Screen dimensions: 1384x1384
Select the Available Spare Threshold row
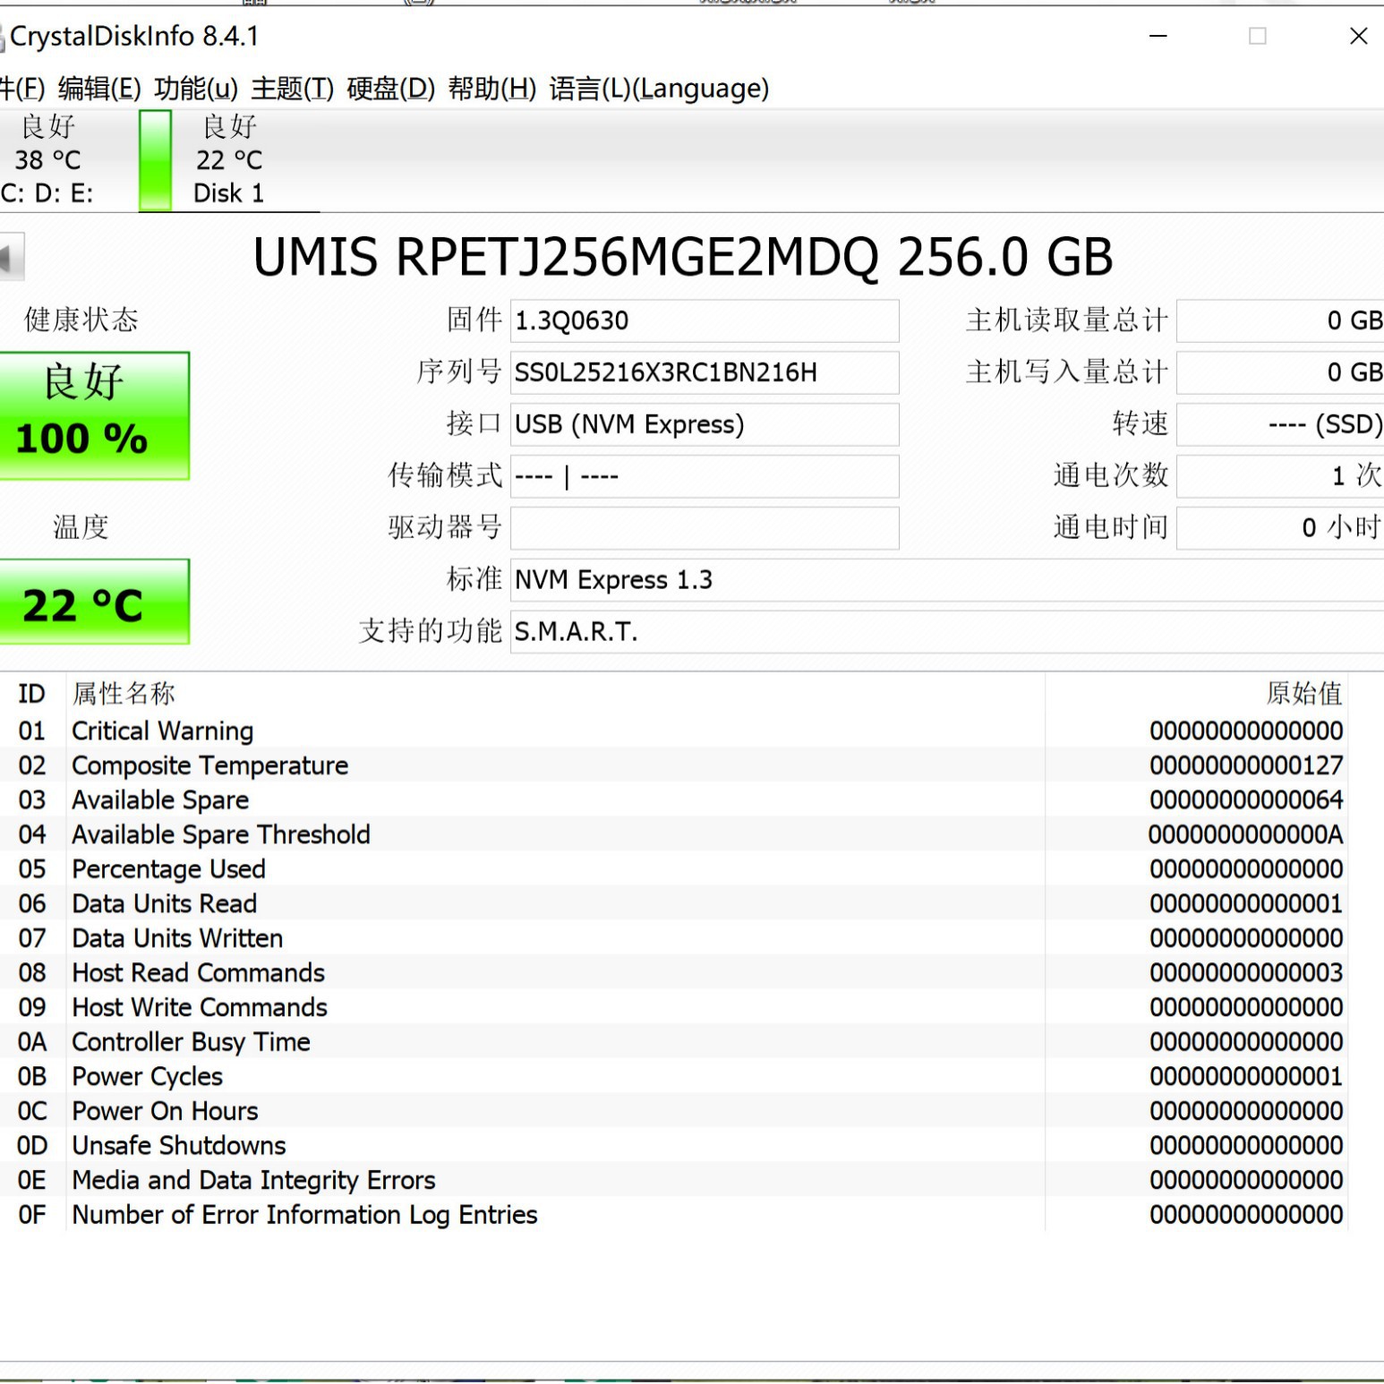[673, 835]
